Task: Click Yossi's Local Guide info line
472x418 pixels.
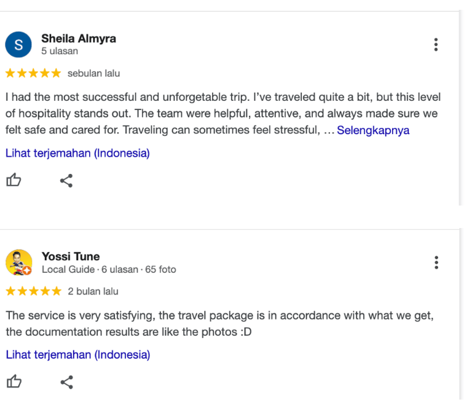Action: (x=109, y=270)
